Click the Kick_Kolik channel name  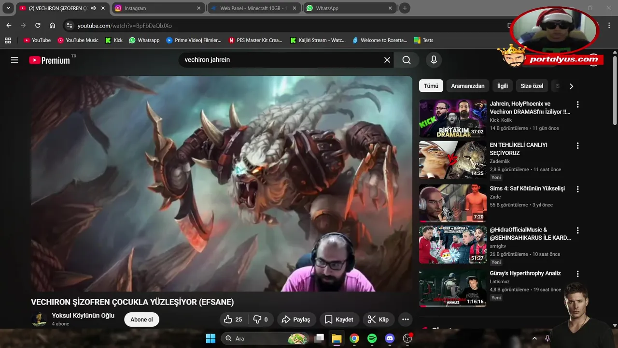[x=501, y=120]
